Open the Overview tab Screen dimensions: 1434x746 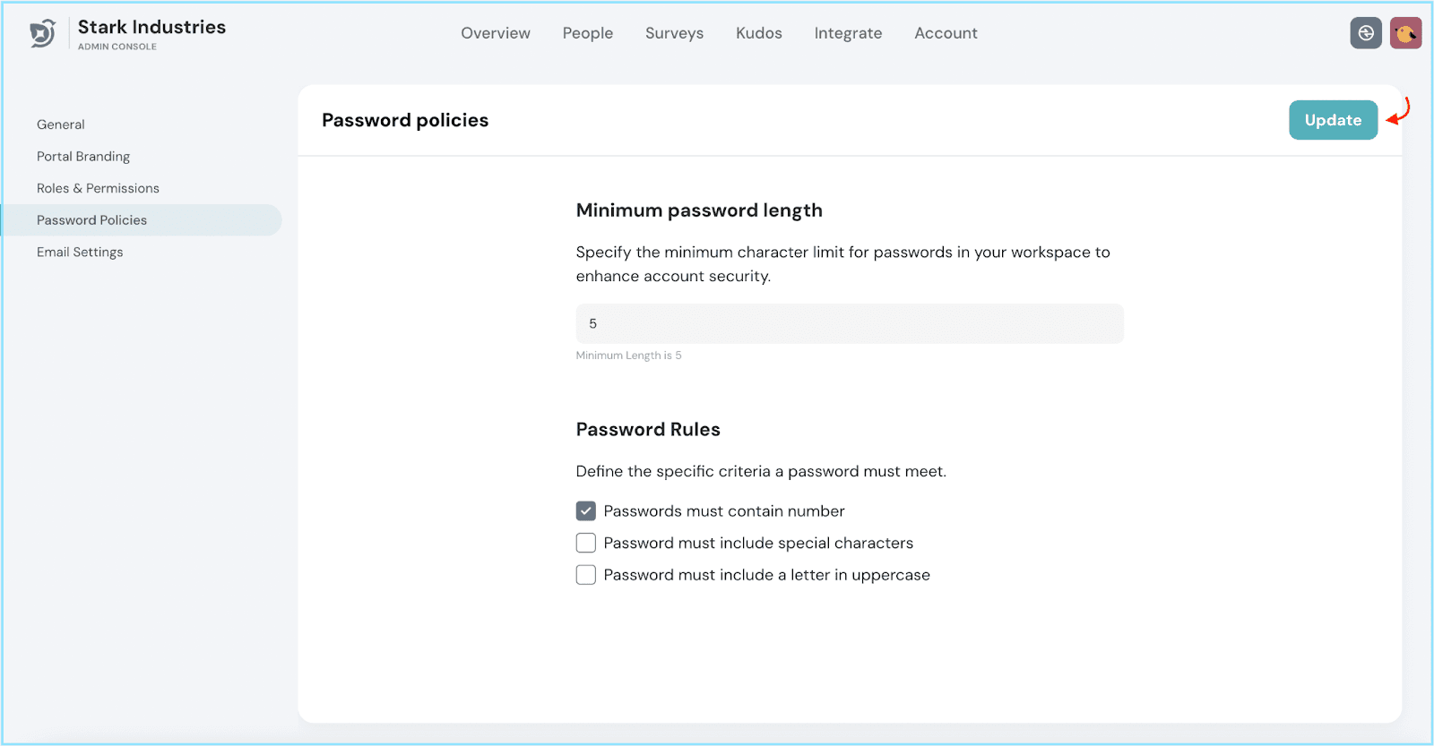(x=496, y=33)
